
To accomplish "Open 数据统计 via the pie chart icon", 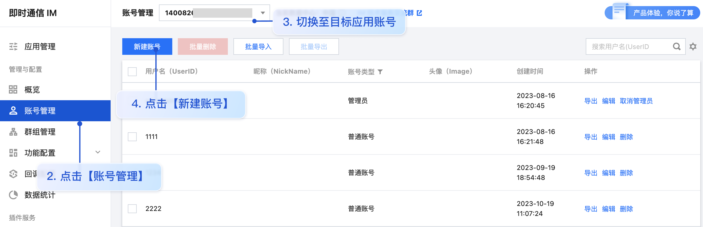I will point(13,195).
